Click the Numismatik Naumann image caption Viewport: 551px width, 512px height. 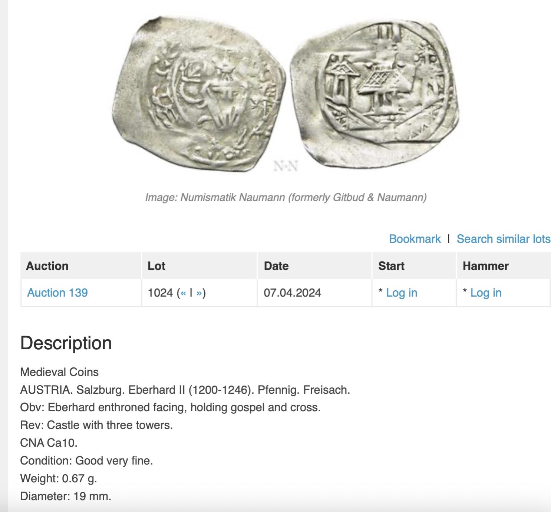[286, 197]
